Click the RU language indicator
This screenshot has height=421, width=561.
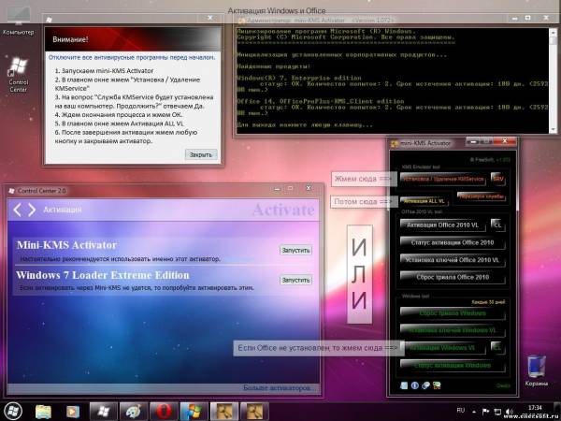pyautogui.click(x=461, y=411)
